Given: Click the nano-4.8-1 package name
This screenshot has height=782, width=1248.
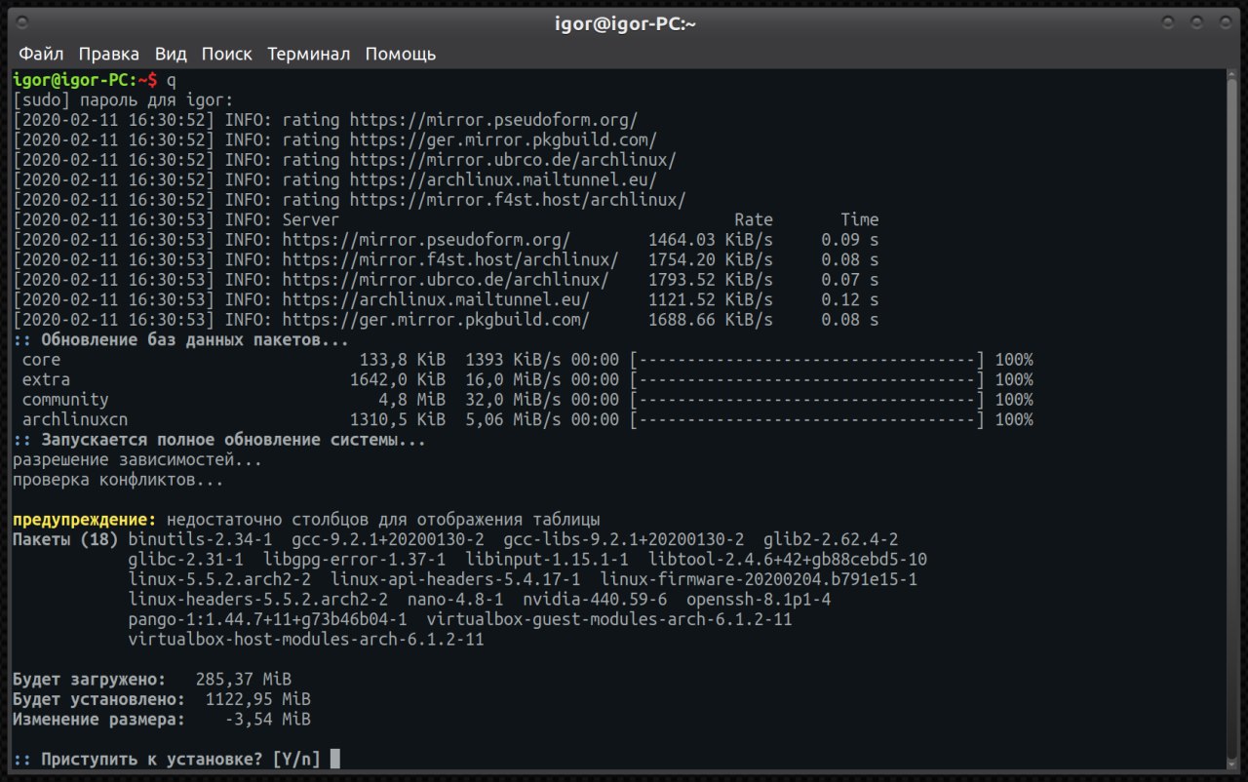Looking at the screenshot, I should [455, 600].
